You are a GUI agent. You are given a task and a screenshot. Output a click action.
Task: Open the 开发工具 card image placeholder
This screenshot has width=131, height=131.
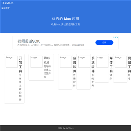tap(12, 61)
